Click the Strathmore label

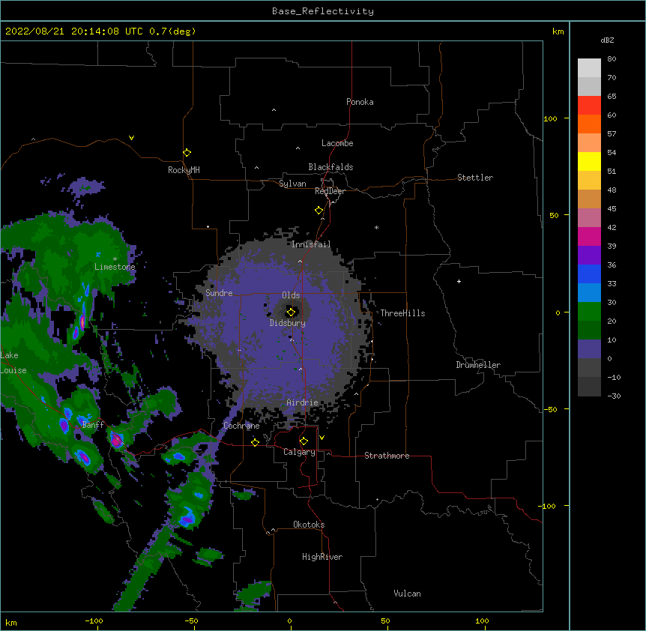[x=387, y=456]
